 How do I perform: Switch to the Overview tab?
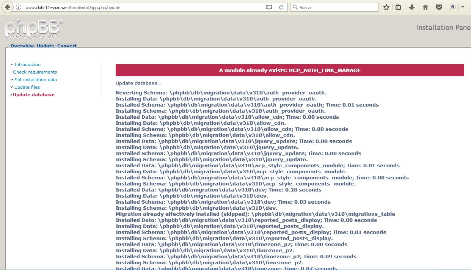tap(22, 46)
